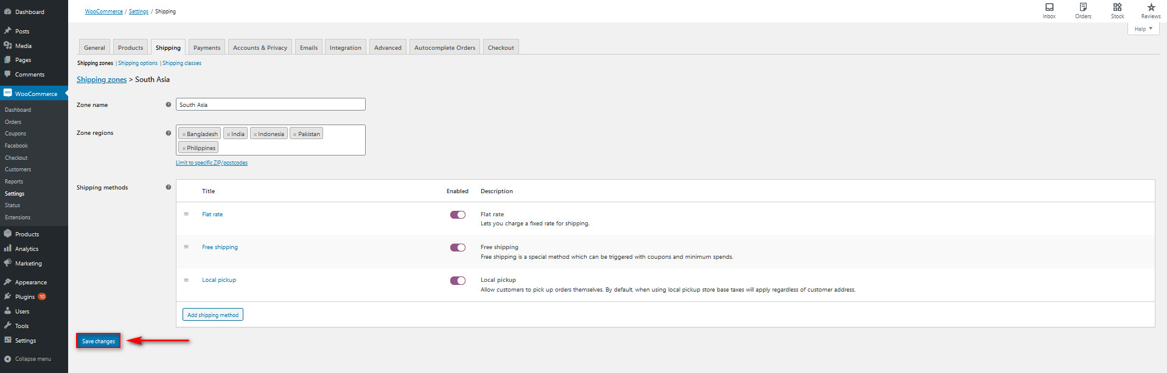Click the Marketing megaphone icon
1167x373 pixels.
point(8,263)
